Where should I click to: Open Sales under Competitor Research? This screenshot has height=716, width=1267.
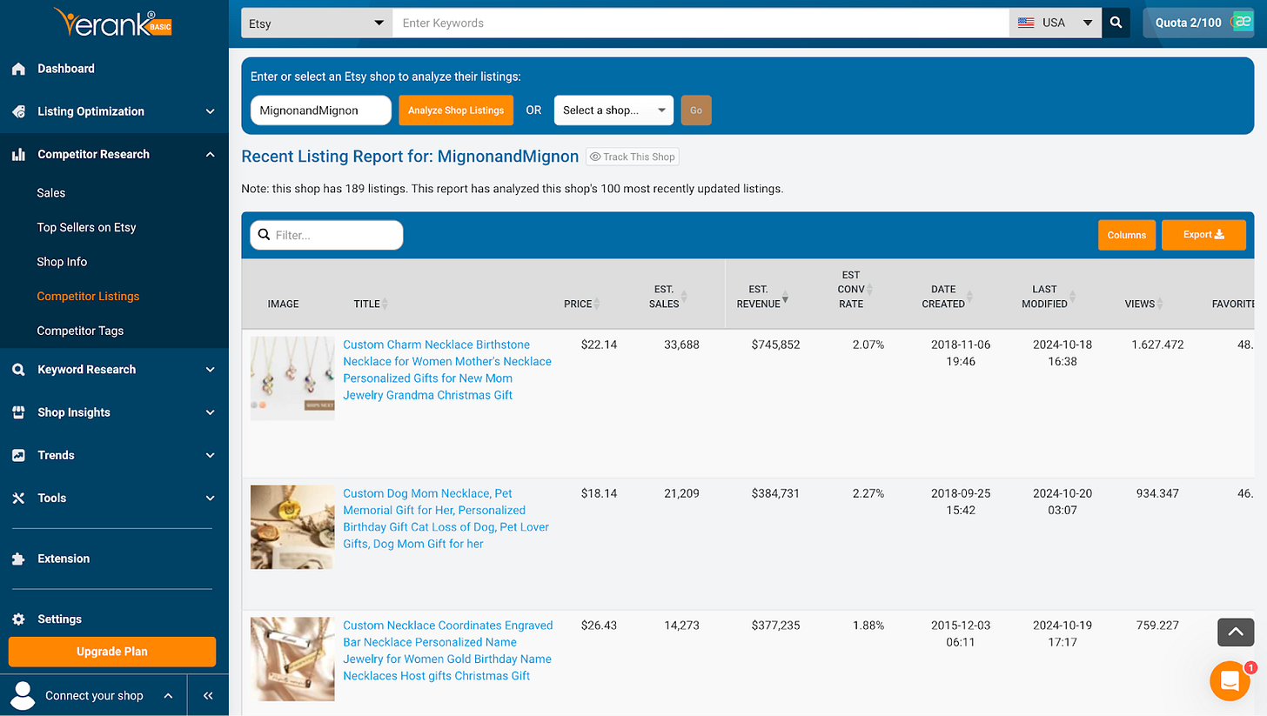pos(51,193)
